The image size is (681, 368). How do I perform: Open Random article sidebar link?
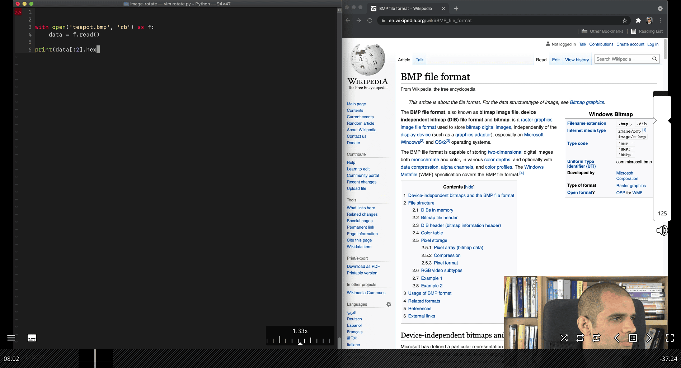coord(360,123)
